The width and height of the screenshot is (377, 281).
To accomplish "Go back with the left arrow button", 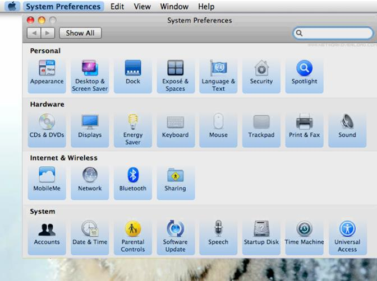I will click(x=34, y=33).
